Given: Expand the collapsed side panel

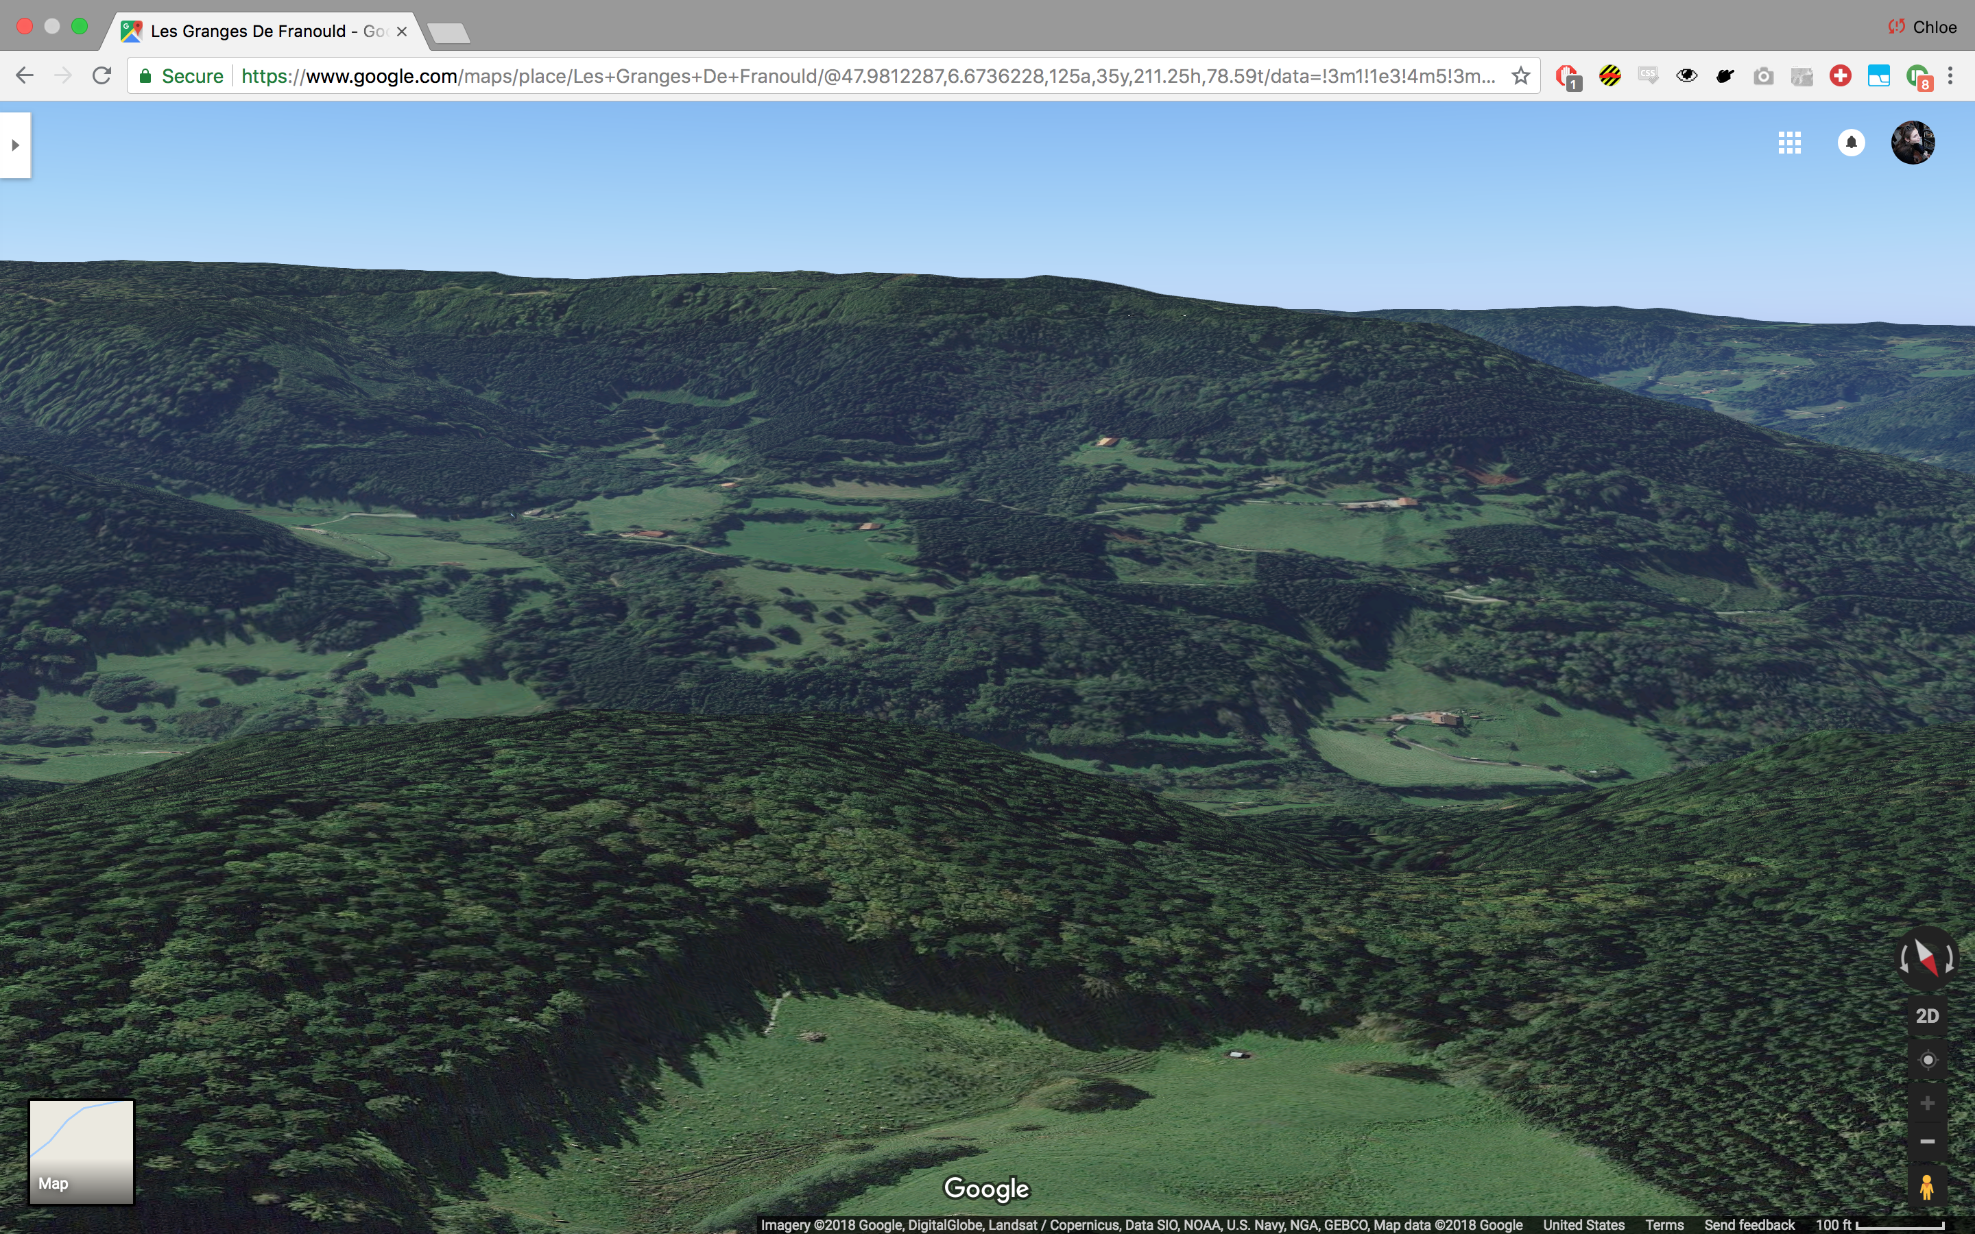Looking at the screenshot, I should point(16,145).
